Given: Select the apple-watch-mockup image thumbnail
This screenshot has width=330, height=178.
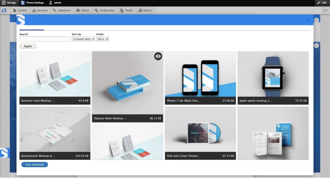Looking at the screenshot, I should pyautogui.click(x=273, y=74).
